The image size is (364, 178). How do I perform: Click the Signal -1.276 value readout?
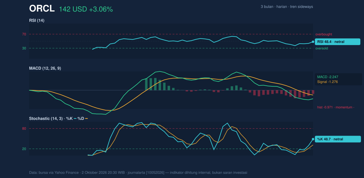[328, 82]
